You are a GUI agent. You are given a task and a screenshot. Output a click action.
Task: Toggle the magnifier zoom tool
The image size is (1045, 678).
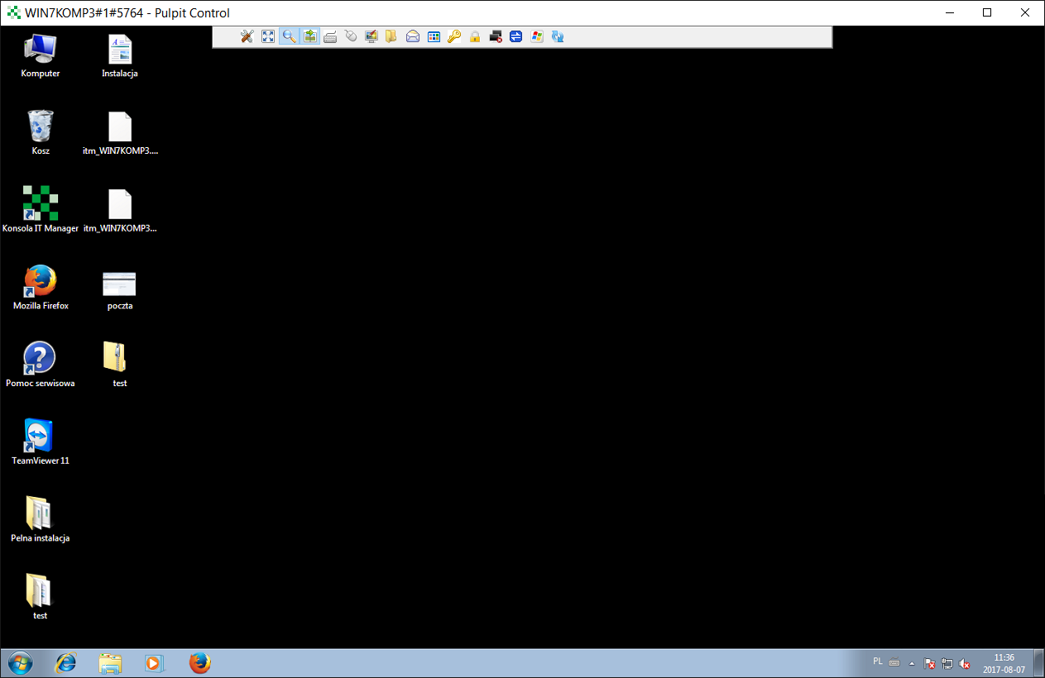coord(289,36)
